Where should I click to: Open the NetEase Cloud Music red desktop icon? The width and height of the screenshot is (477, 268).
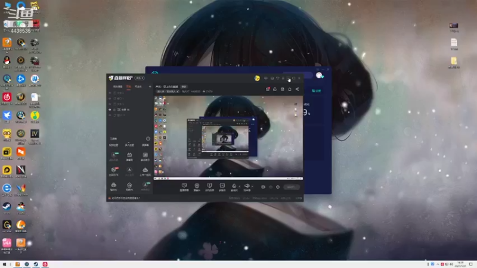[7, 98]
